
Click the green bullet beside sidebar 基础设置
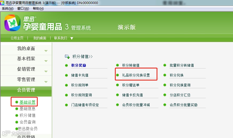point(17,102)
